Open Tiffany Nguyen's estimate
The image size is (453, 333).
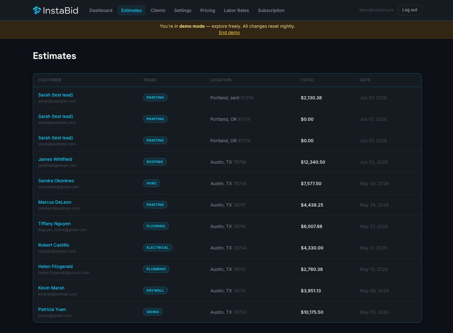pyautogui.click(x=54, y=223)
